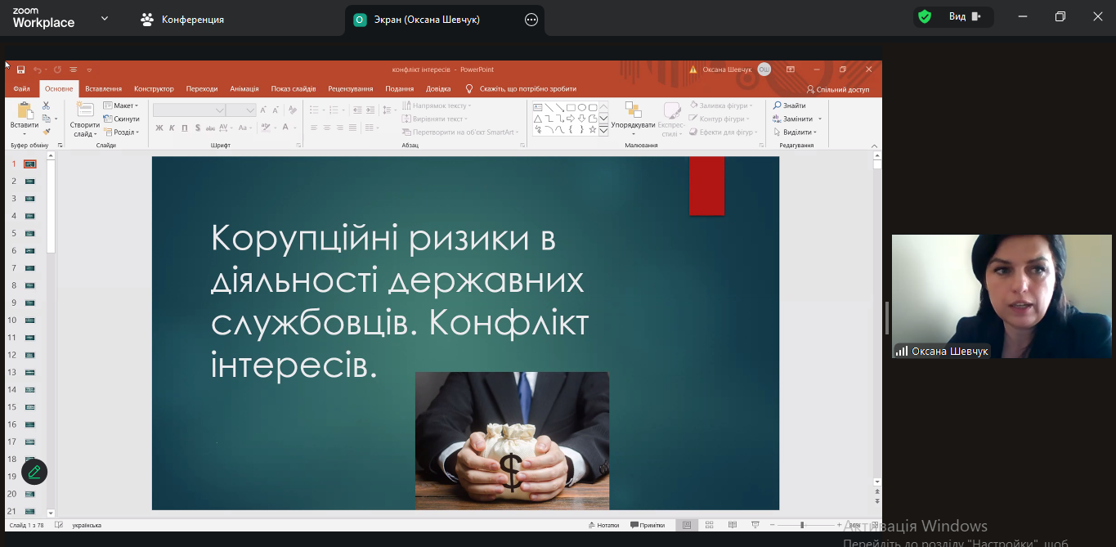Select the Format Painter brush icon
The width and height of the screenshot is (1116, 547).
[x=46, y=132]
